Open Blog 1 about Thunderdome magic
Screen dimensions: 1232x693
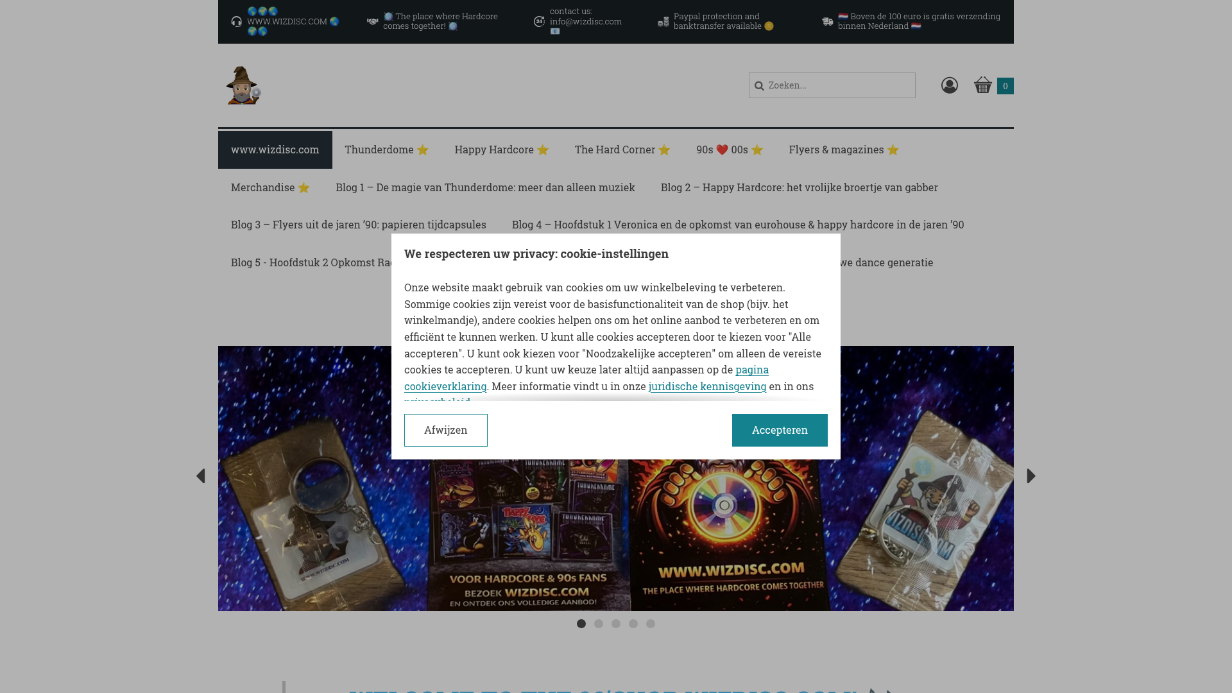pyautogui.click(x=486, y=187)
